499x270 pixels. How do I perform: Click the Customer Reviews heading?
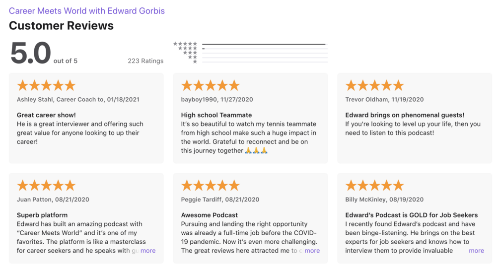(x=61, y=25)
